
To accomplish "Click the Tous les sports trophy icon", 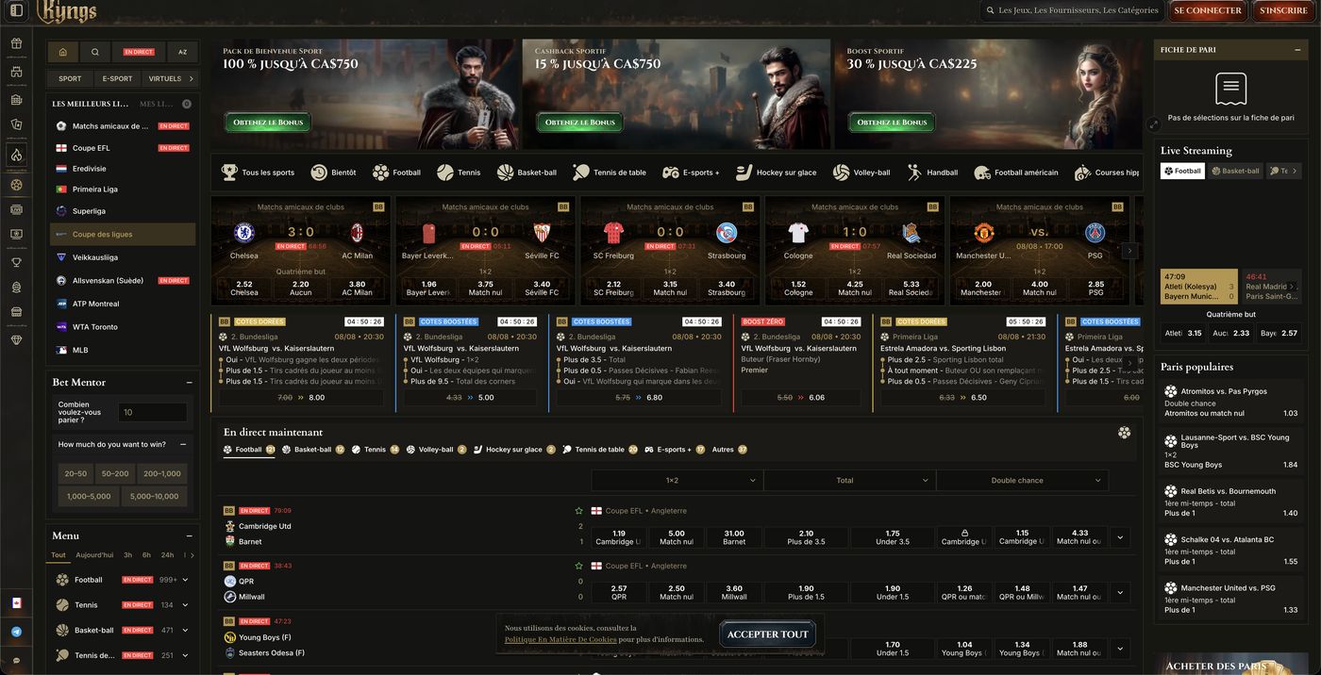I will click(x=229, y=173).
